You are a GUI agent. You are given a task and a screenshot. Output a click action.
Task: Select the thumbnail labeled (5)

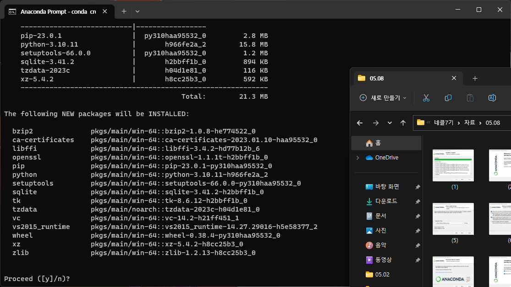[453, 219]
